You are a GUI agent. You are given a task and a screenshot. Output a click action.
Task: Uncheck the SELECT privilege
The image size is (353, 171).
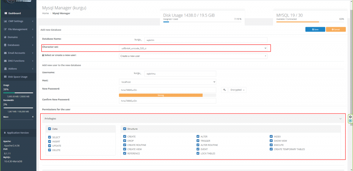click(x=50, y=137)
